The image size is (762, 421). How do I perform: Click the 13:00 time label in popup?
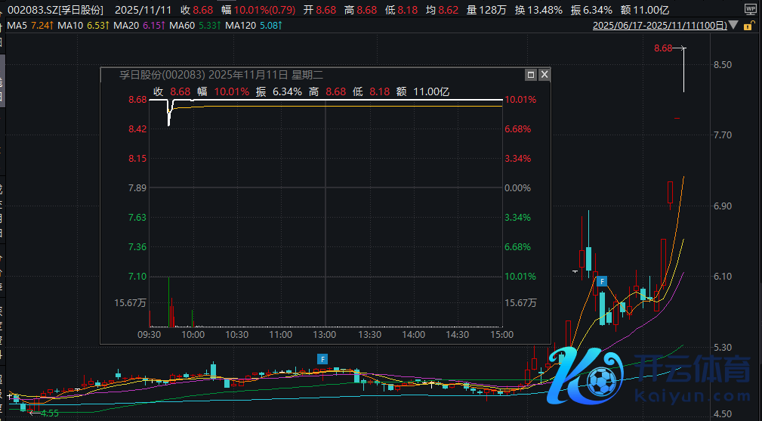[325, 333]
